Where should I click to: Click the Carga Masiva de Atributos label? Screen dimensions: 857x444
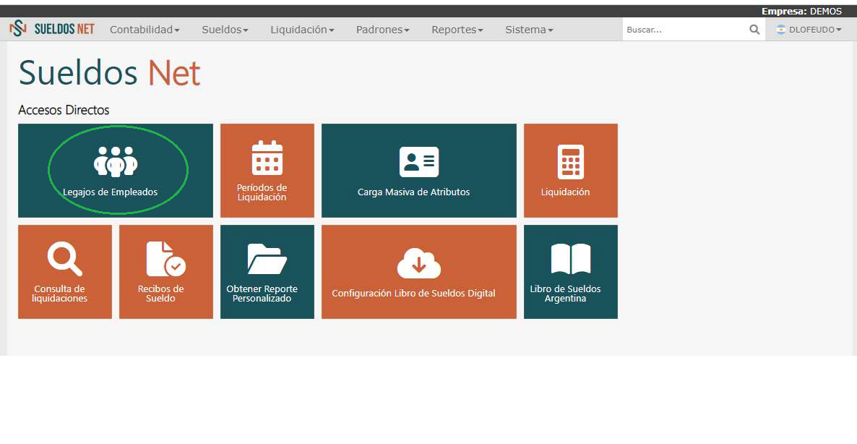(414, 192)
